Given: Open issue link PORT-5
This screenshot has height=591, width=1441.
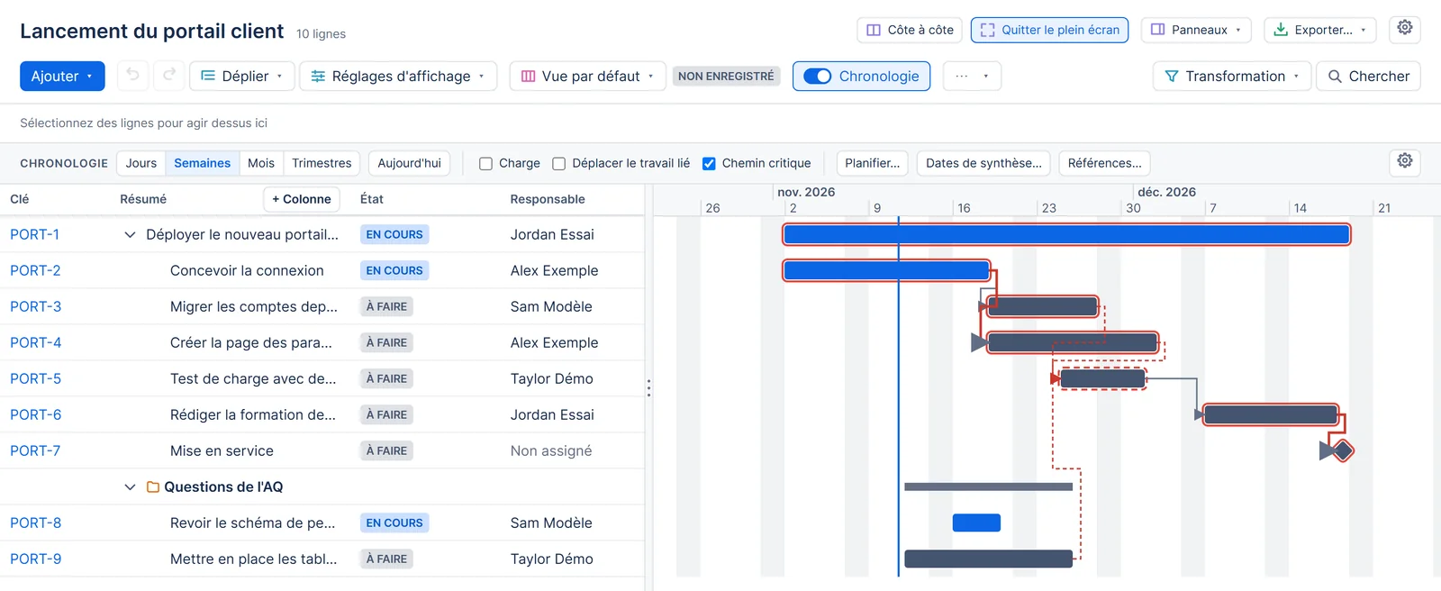Looking at the screenshot, I should click(x=36, y=378).
